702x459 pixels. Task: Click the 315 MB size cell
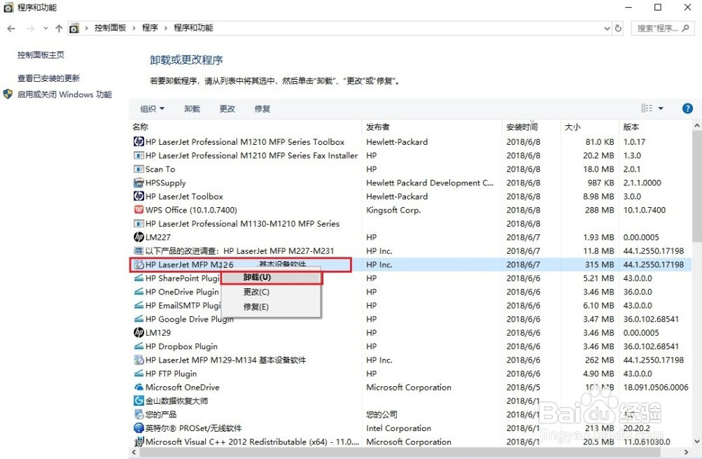[x=600, y=264]
